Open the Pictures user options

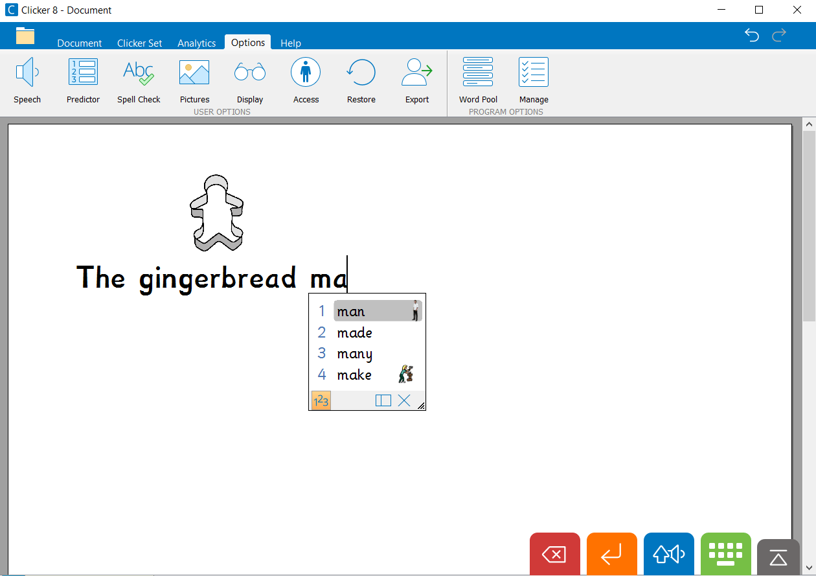point(194,80)
